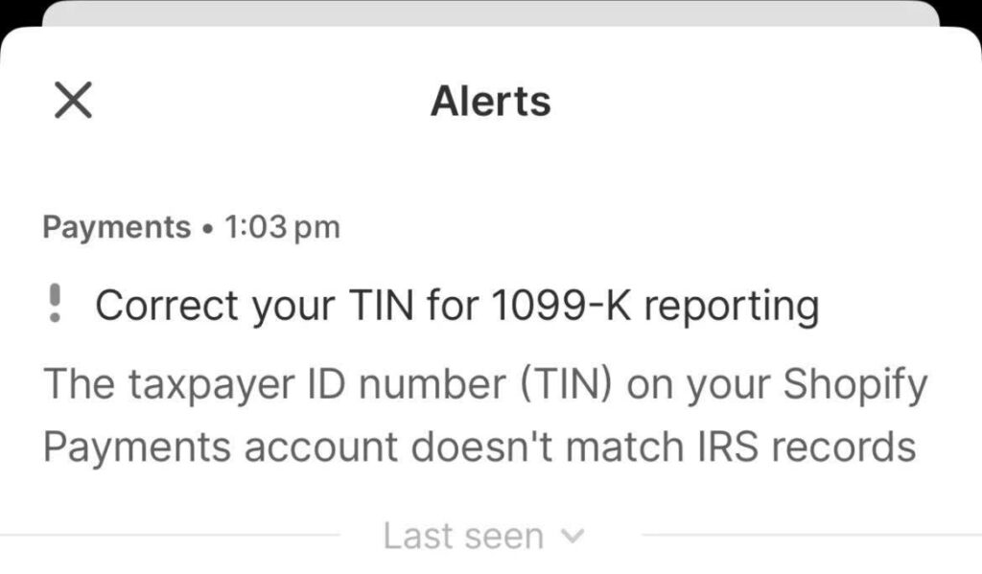Click the bullet separator after Payments

click(207, 228)
